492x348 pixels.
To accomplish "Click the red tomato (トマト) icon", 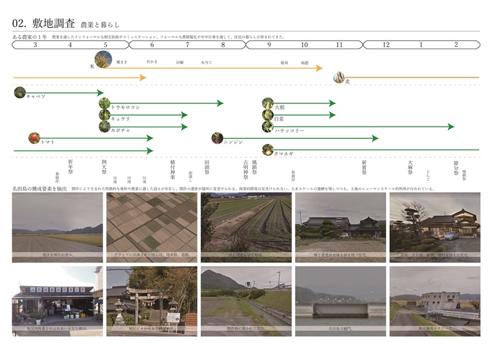I will 34,138.
